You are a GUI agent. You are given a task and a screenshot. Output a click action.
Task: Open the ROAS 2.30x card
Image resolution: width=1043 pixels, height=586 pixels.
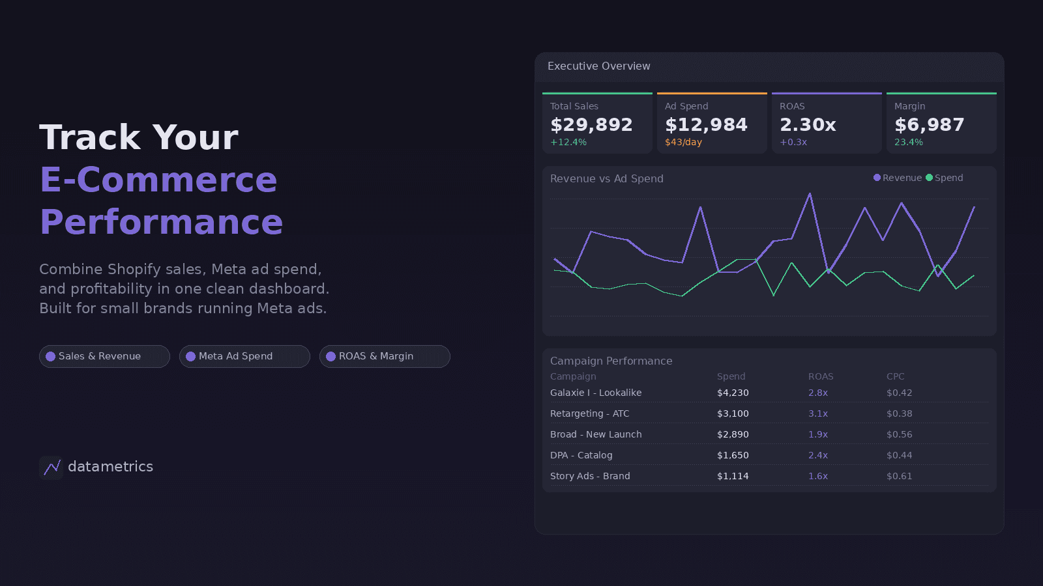click(x=827, y=123)
